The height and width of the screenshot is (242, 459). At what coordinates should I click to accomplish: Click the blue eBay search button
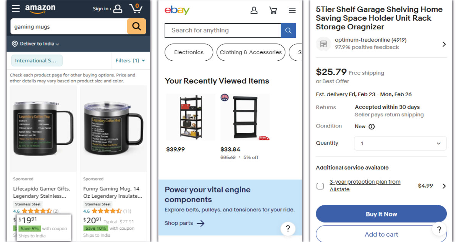click(x=288, y=31)
